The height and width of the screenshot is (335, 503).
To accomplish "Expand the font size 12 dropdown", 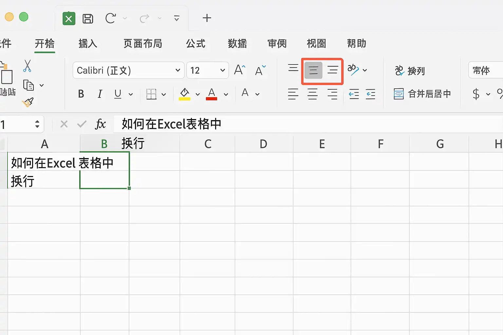I will point(208,70).
